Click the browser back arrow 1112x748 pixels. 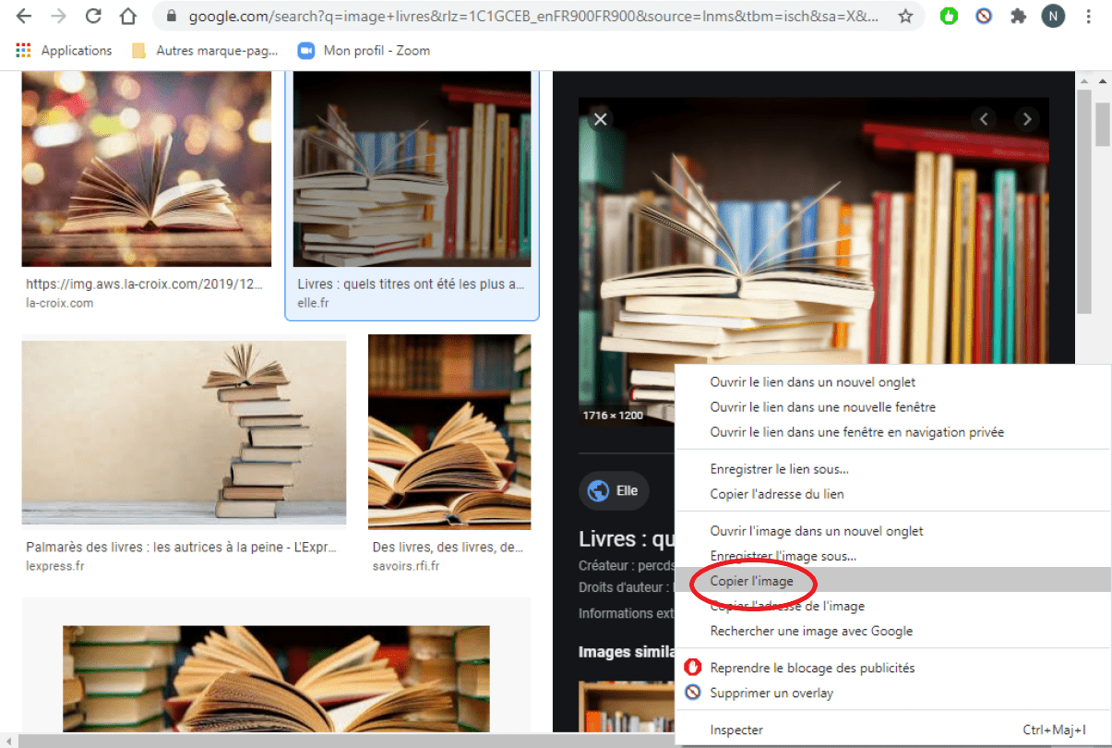pyautogui.click(x=23, y=16)
